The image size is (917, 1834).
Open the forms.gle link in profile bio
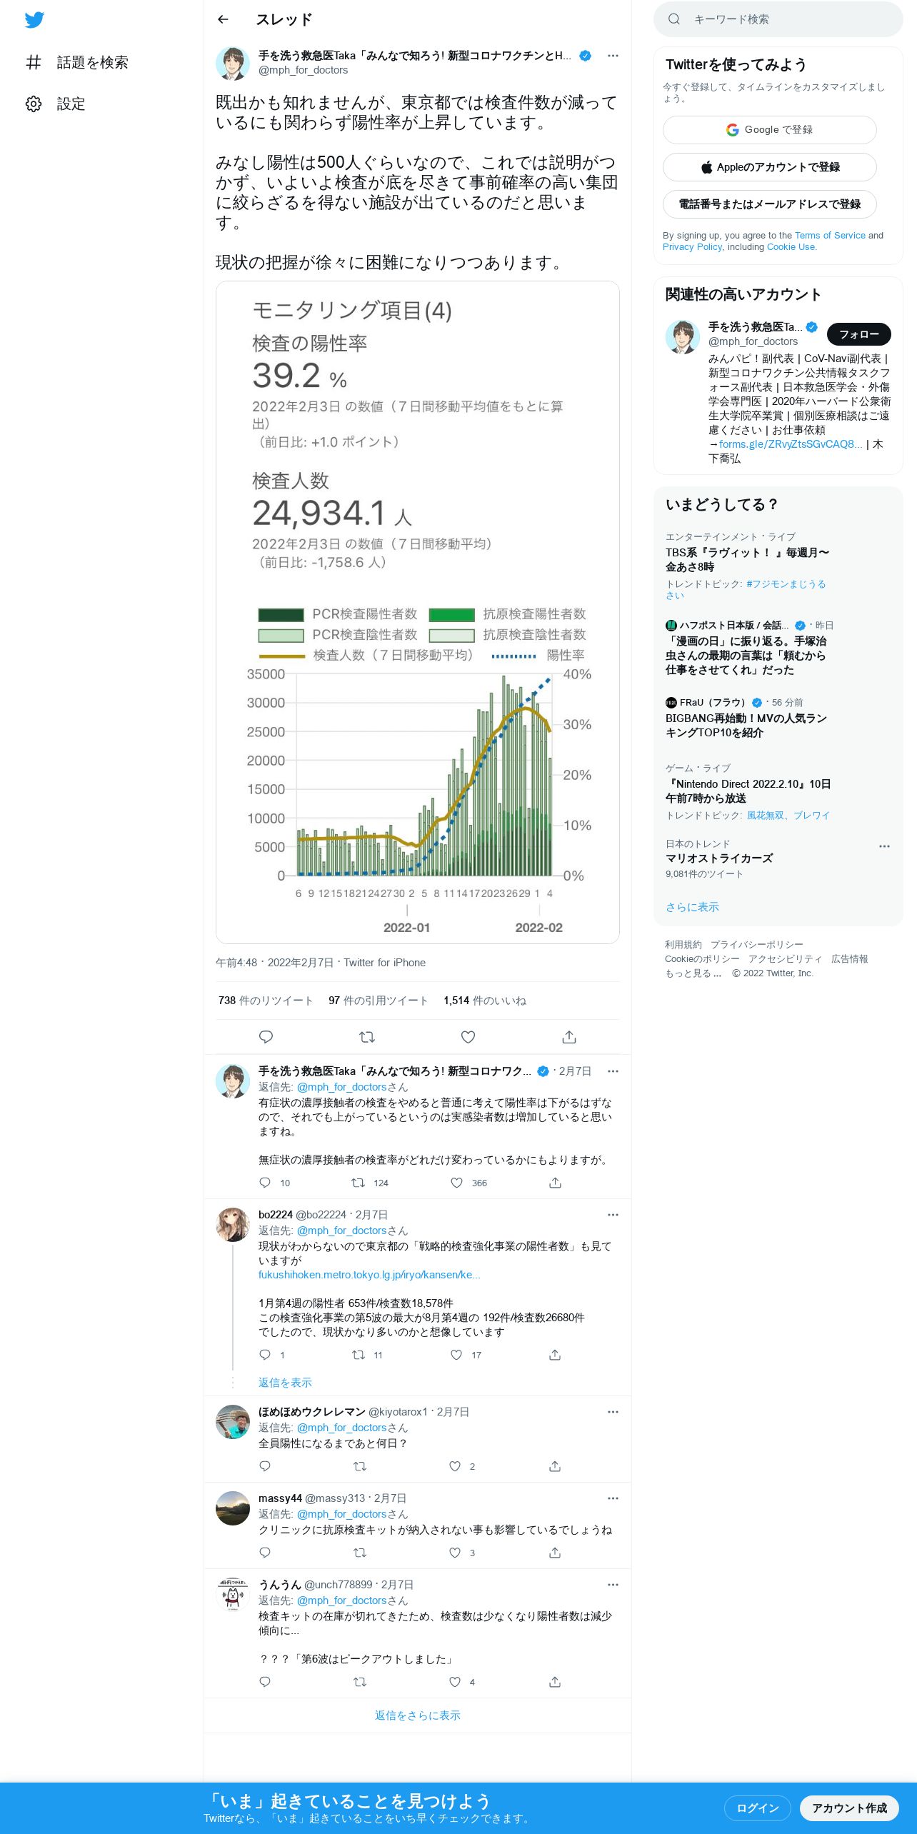[791, 444]
